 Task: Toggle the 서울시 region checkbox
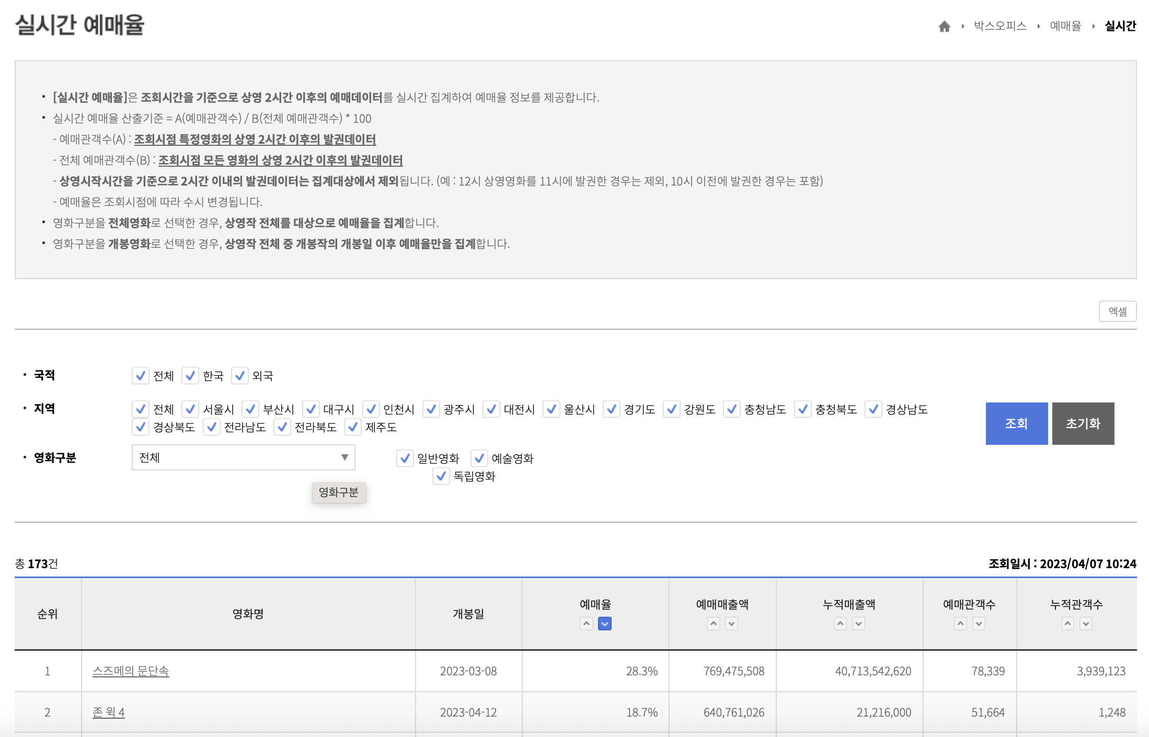190,409
